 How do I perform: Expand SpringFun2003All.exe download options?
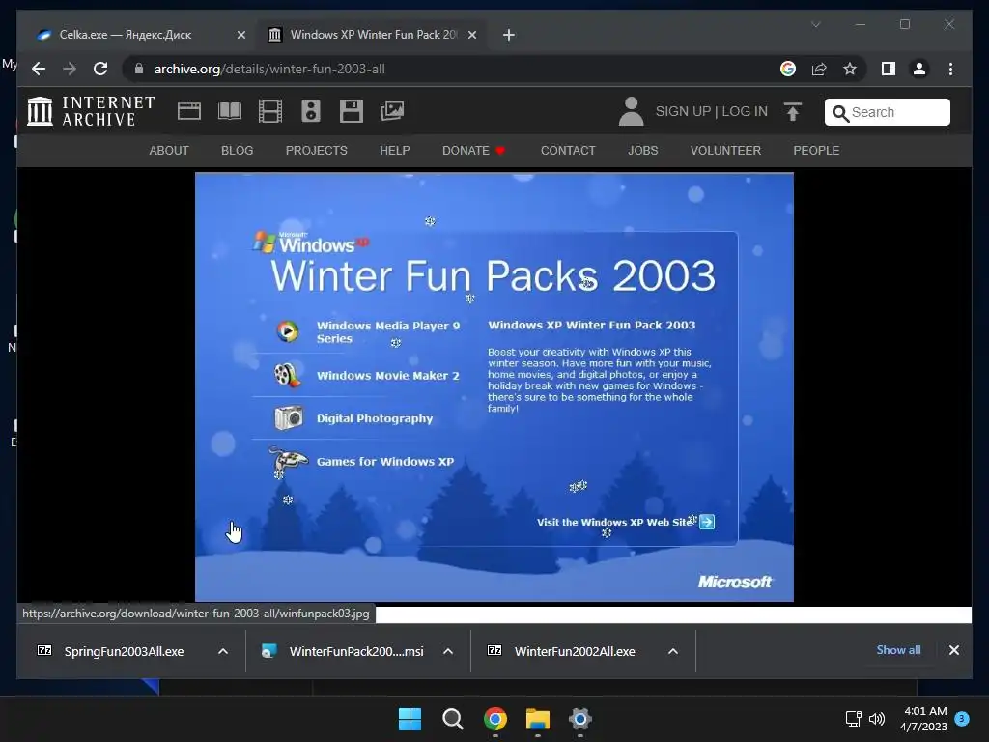tap(223, 651)
